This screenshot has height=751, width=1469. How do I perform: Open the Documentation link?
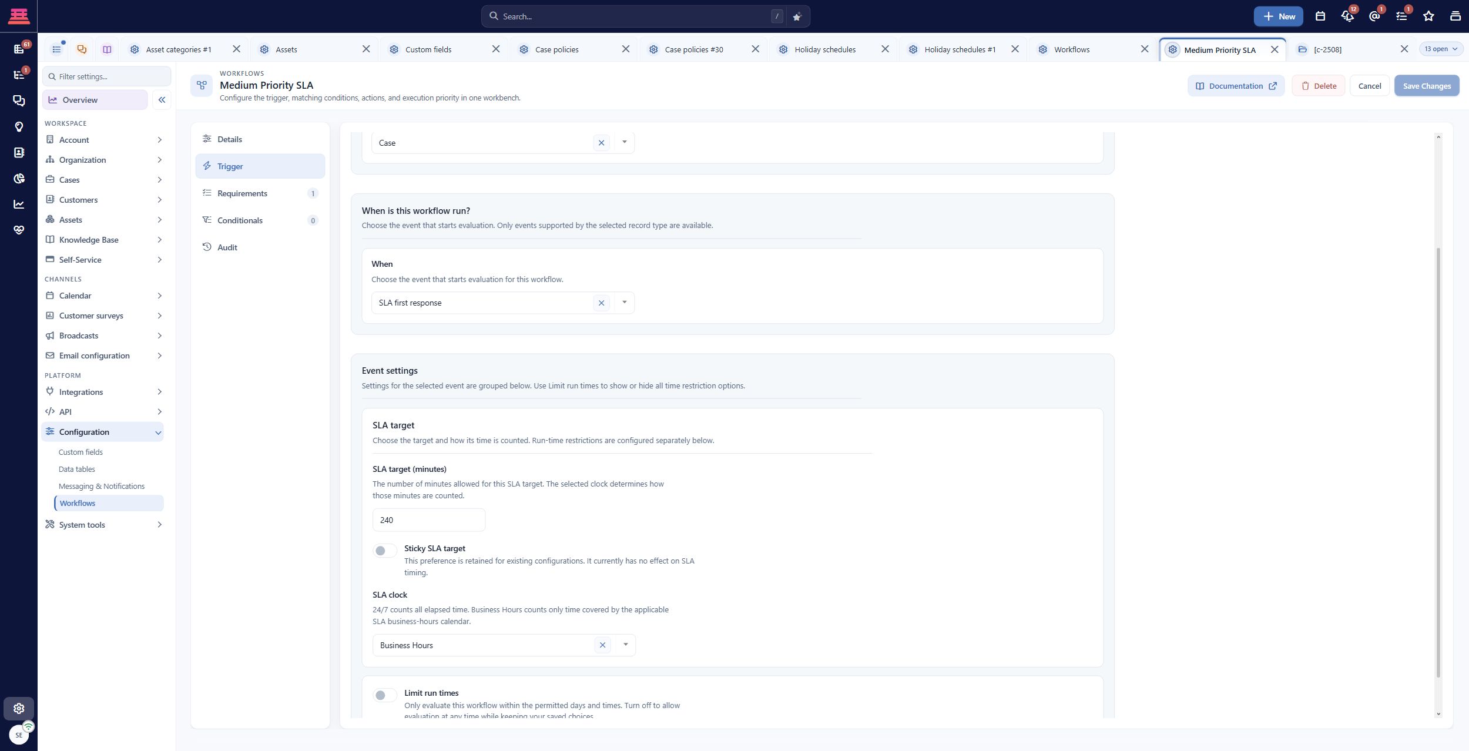tap(1236, 86)
